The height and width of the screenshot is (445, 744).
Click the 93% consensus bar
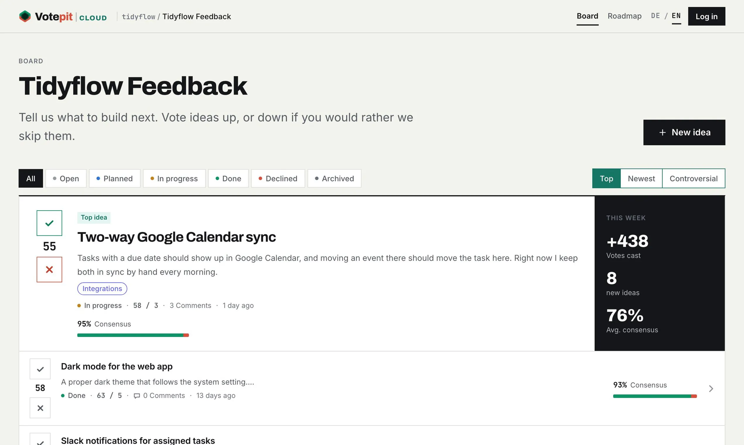pos(655,396)
